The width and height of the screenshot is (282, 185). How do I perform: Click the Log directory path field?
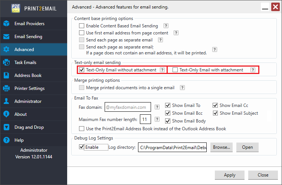point(172,147)
